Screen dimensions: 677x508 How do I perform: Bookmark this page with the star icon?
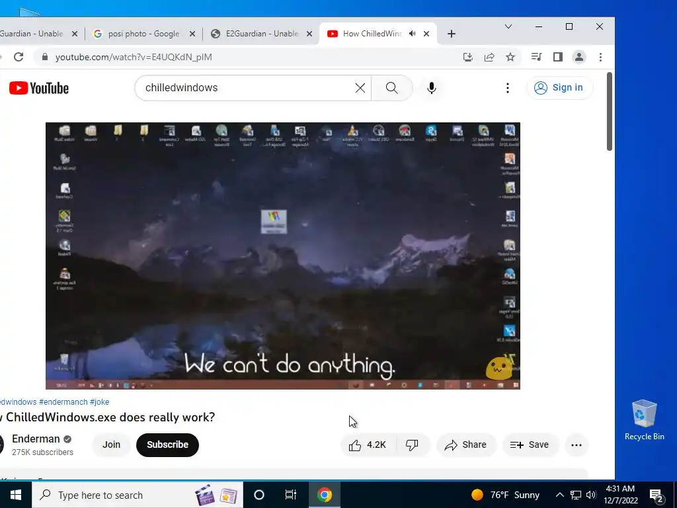click(x=510, y=57)
